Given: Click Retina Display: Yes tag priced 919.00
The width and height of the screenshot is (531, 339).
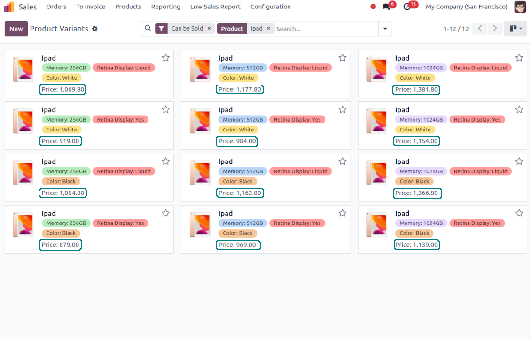Looking at the screenshot, I should (x=120, y=120).
